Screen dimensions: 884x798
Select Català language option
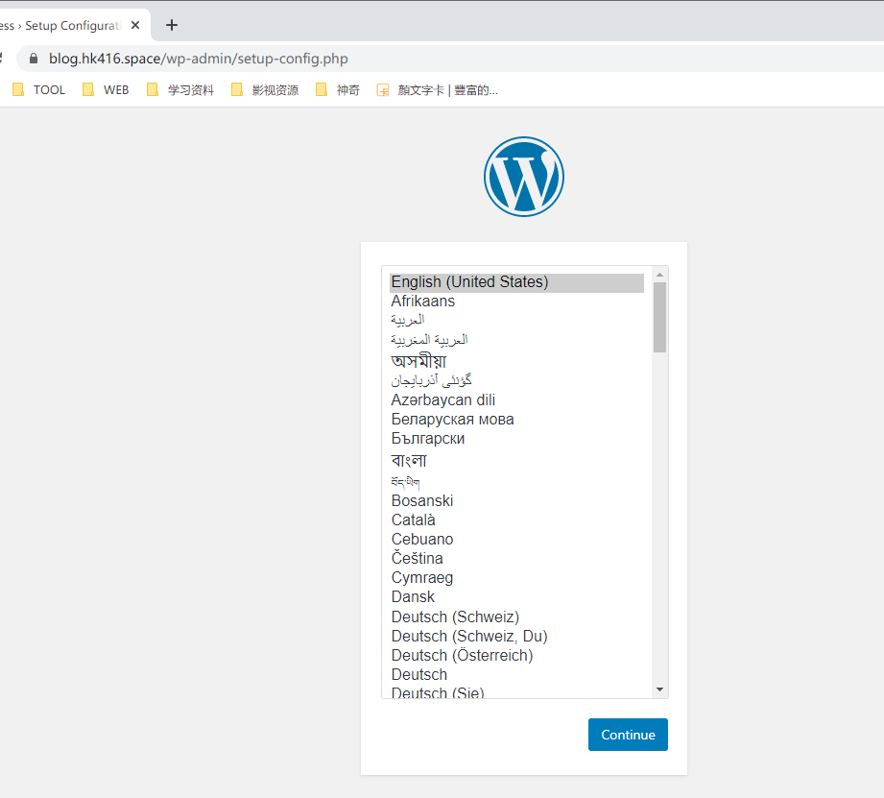click(x=516, y=520)
